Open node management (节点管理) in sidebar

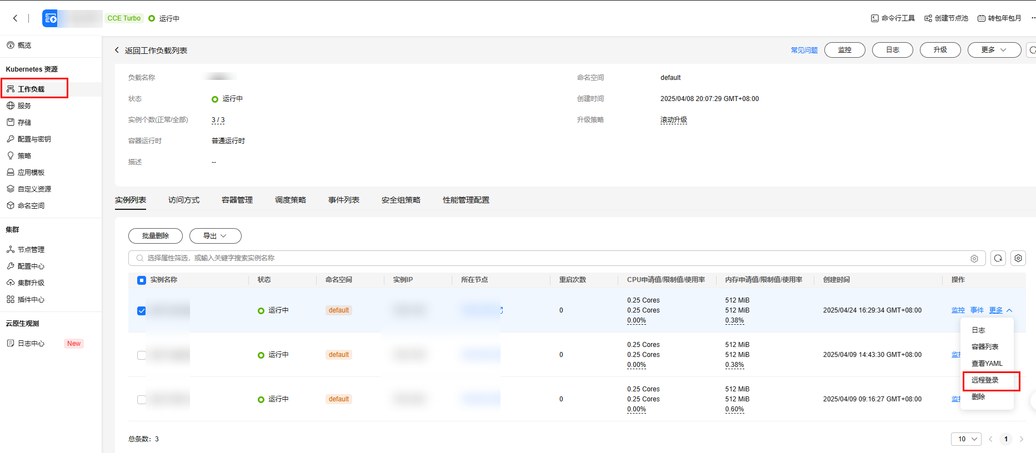point(31,250)
